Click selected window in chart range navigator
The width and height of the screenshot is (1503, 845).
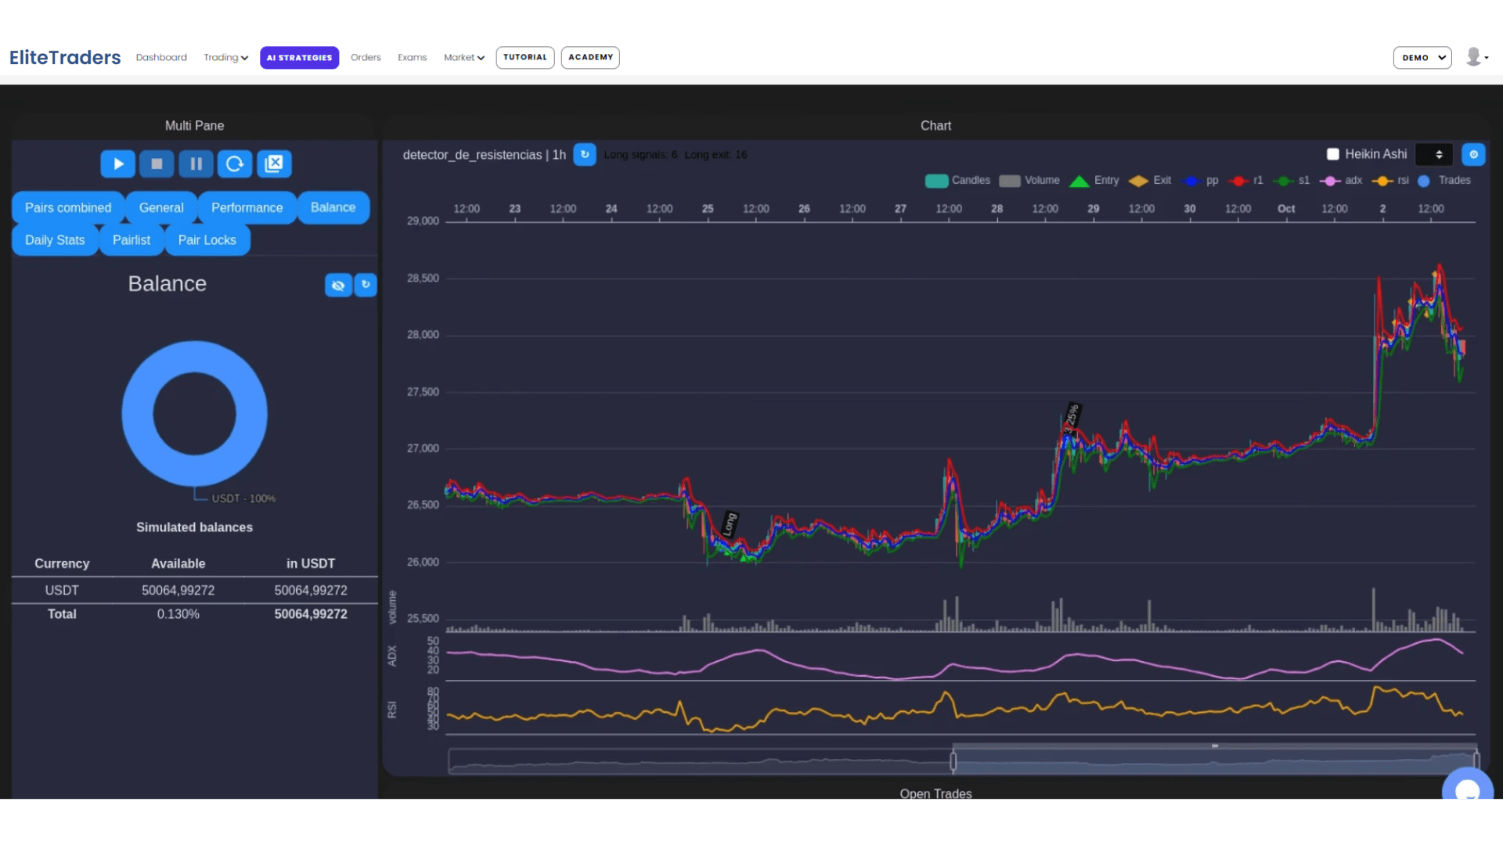point(1214,760)
